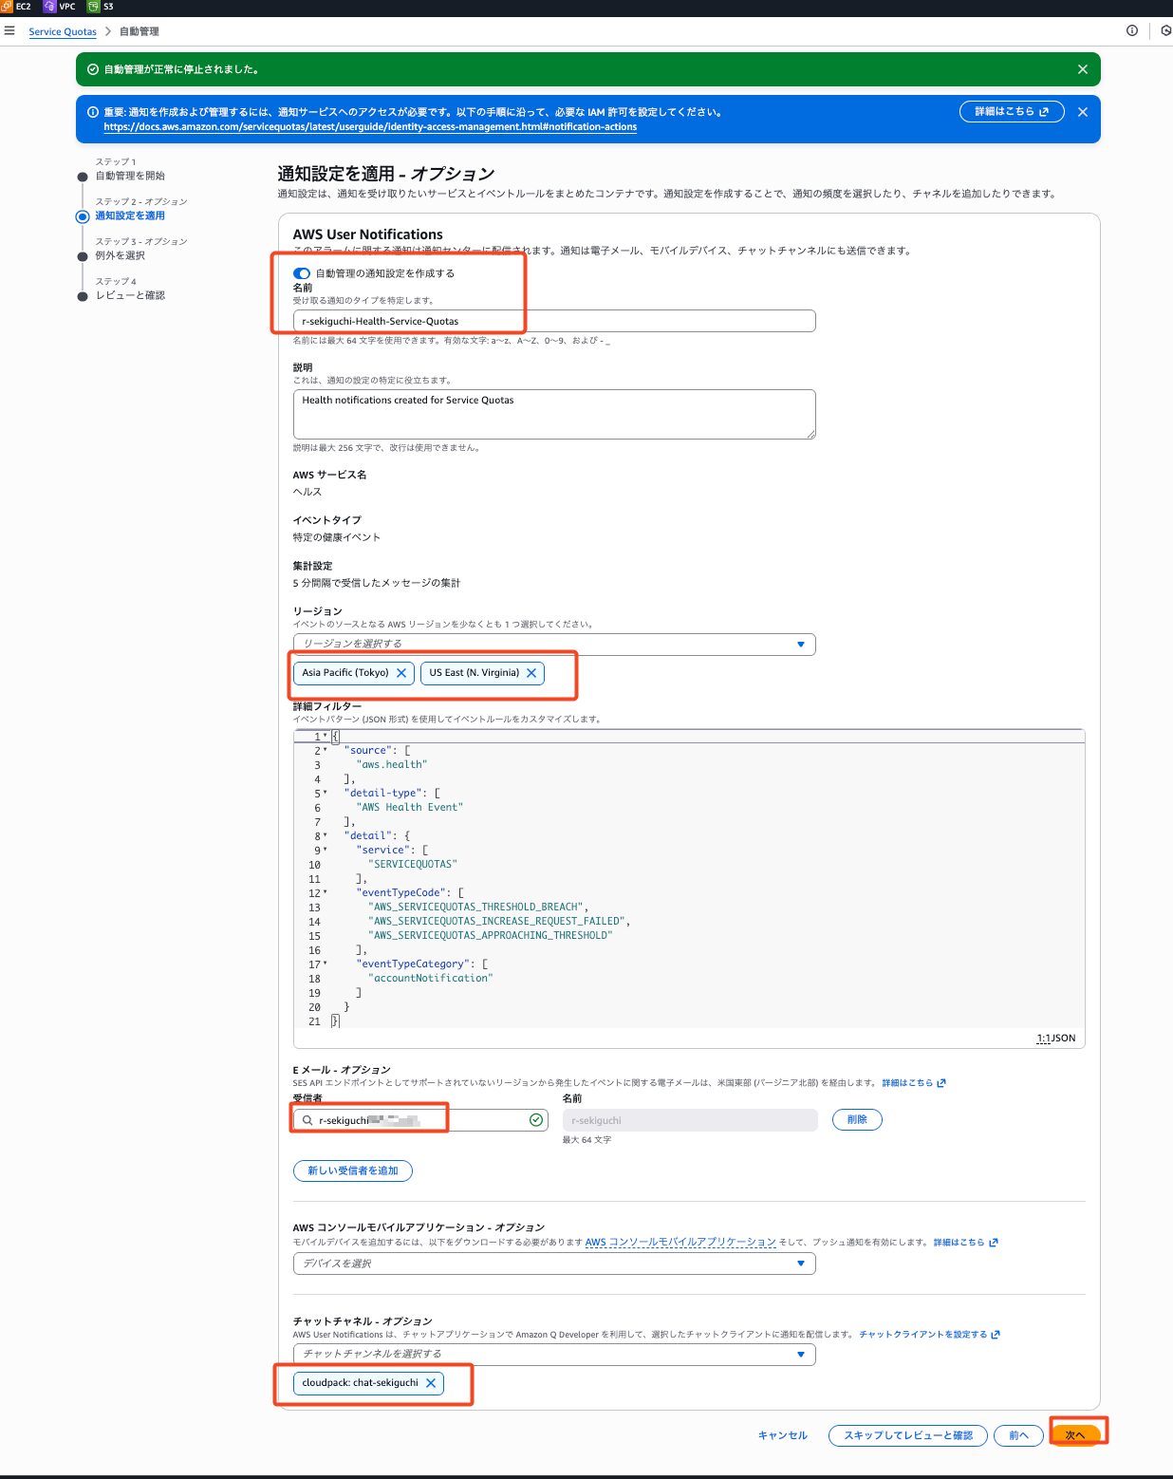Select step 3 例外を選択 in wizard
The height and width of the screenshot is (1479, 1173).
pos(120,255)
